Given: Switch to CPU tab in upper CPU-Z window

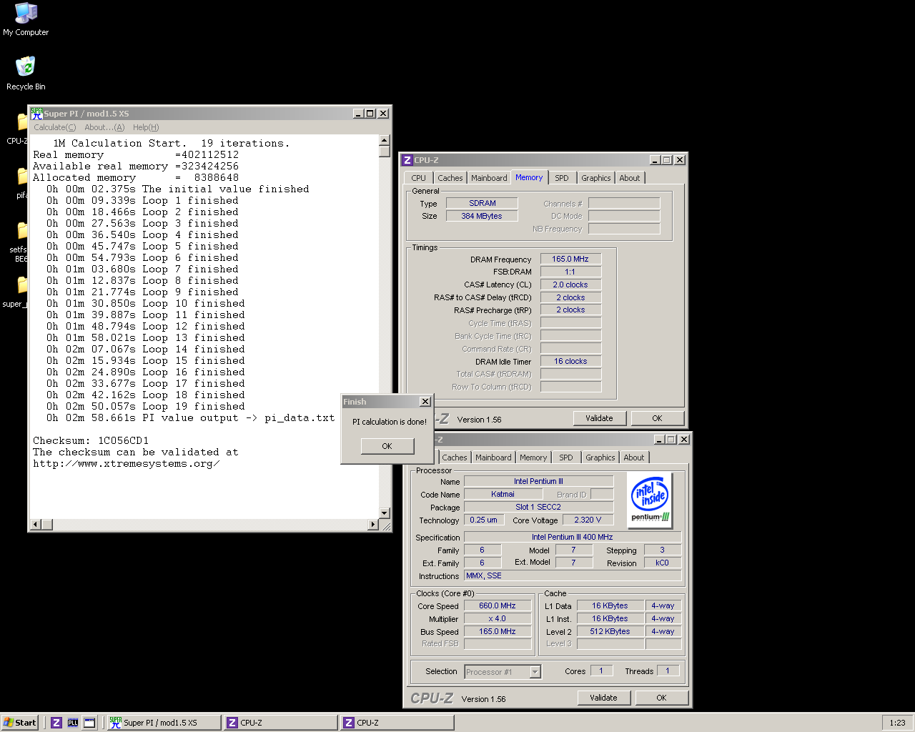Looking at the screenshot, I should pyautogui.click(x=419, y=178).
